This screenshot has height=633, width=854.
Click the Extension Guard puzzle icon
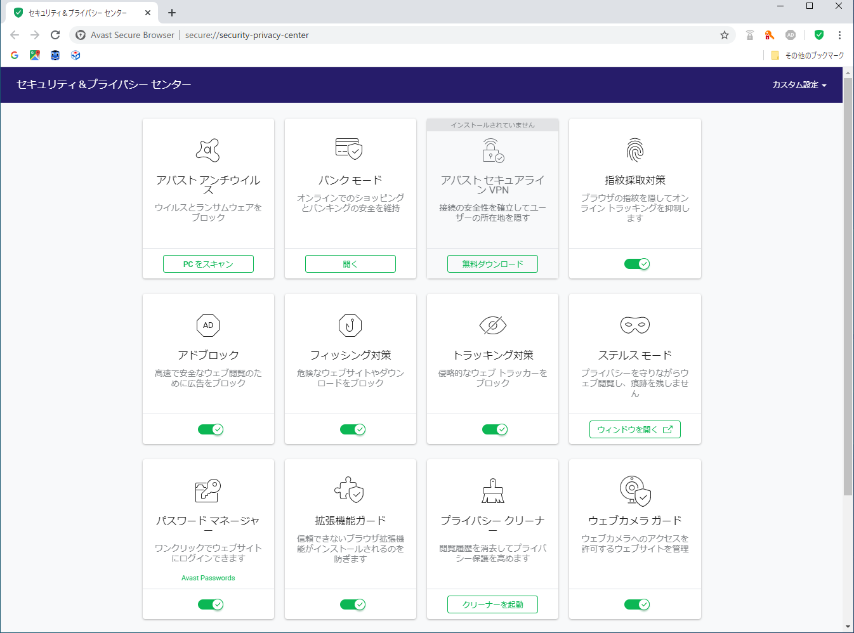[x=349, y=490]
